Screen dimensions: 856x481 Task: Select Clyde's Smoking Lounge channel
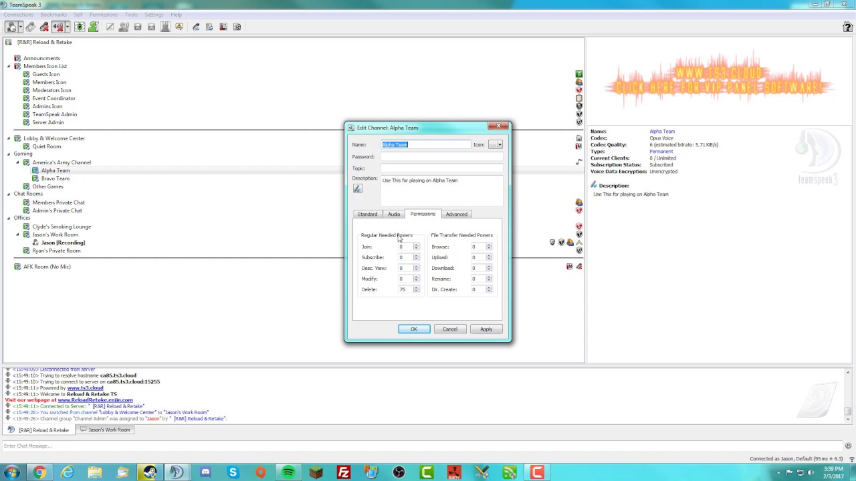(x=62, y=226)
